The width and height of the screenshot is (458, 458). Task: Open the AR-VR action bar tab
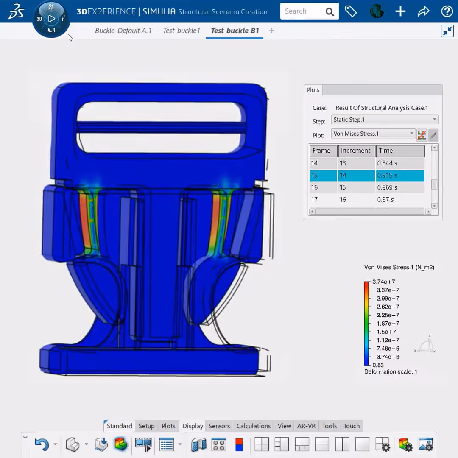point(306,426)
